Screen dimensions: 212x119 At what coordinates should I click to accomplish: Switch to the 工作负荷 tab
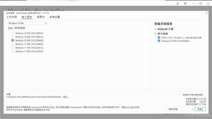pos(12,17)
